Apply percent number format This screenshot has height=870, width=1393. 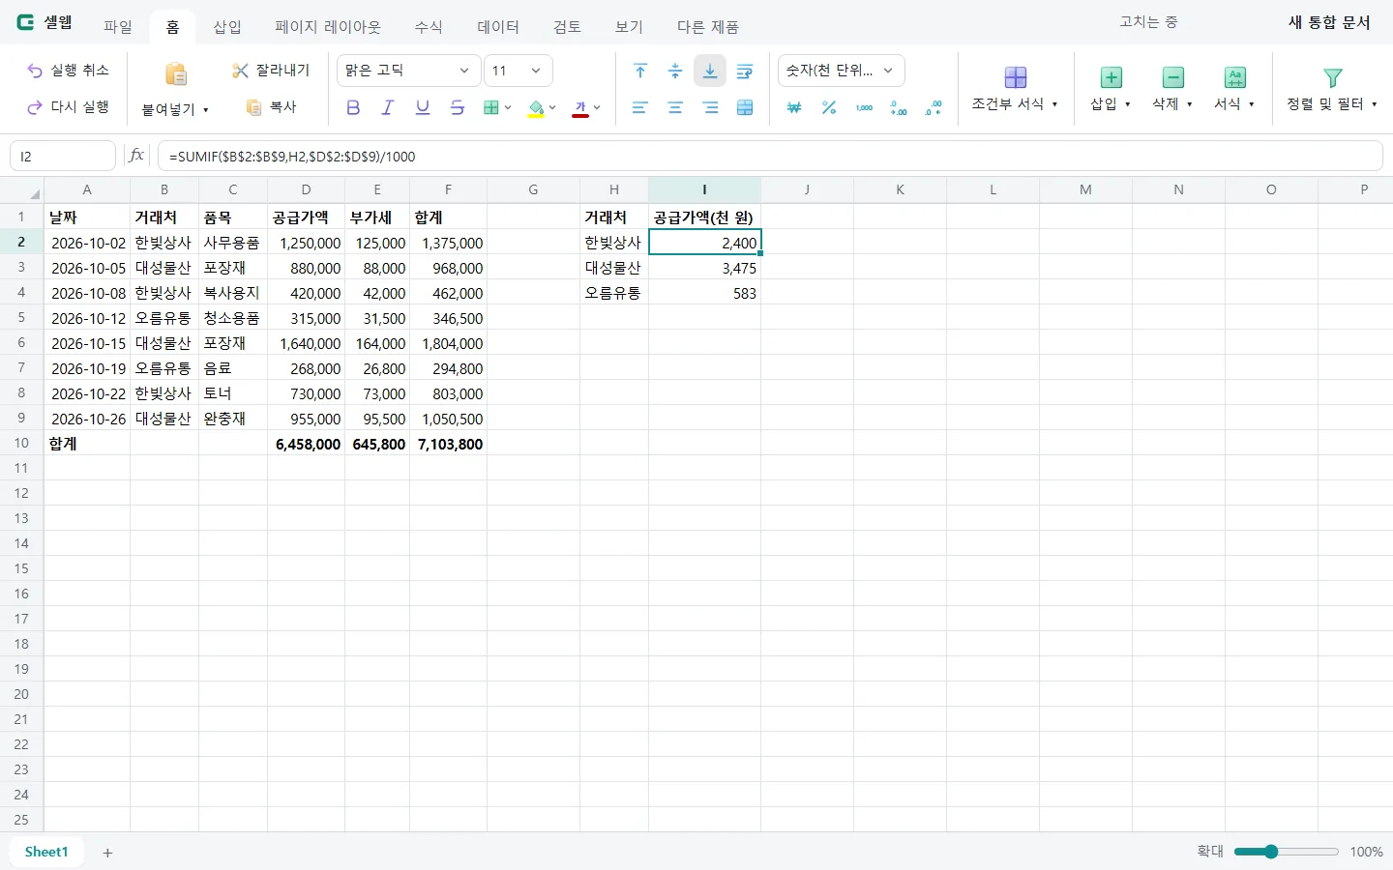(x=829, y=108)
